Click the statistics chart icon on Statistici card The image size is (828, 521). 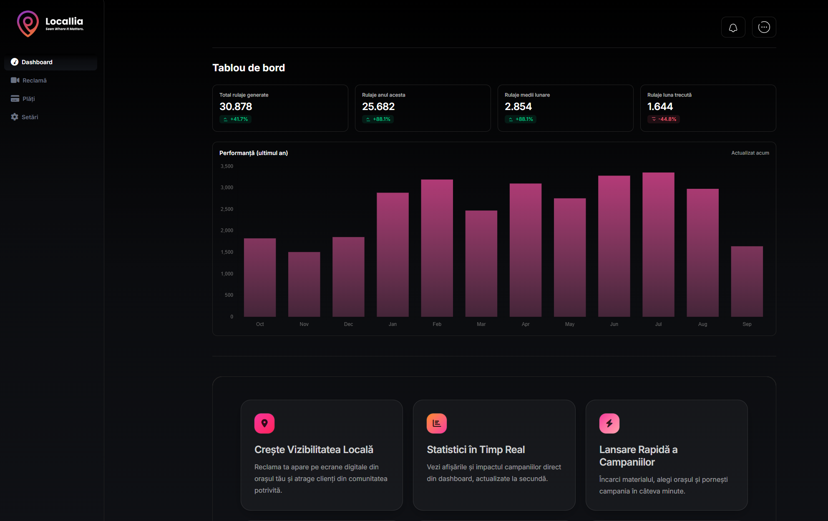437,423
